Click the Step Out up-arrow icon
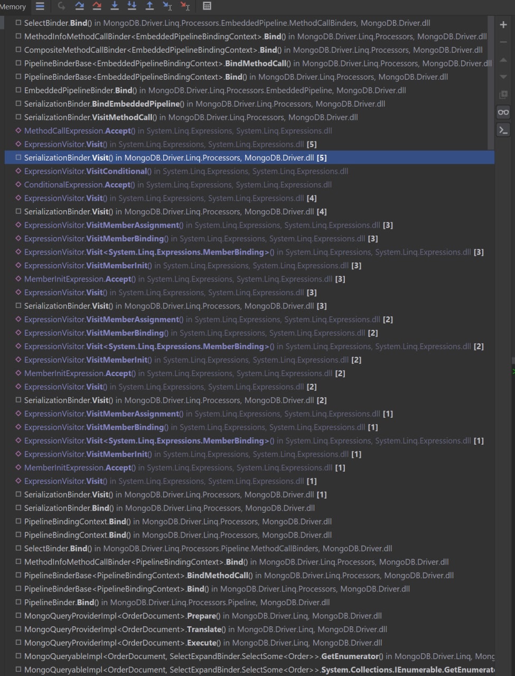 click(150, 6)
